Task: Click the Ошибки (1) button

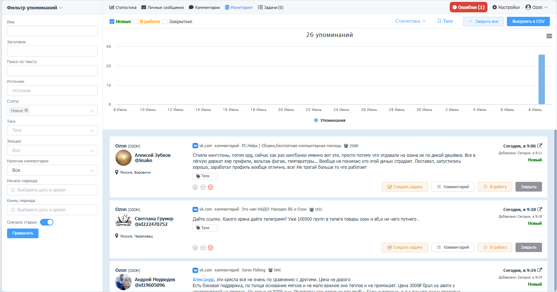Action: (x=468, y=7)
